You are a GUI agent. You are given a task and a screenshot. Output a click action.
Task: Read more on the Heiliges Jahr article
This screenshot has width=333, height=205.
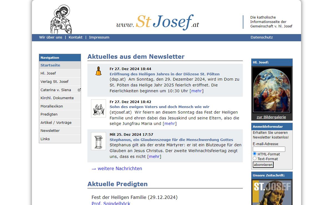[x=196, y=91]
